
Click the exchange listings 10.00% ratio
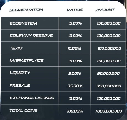[x=75, y=99]
